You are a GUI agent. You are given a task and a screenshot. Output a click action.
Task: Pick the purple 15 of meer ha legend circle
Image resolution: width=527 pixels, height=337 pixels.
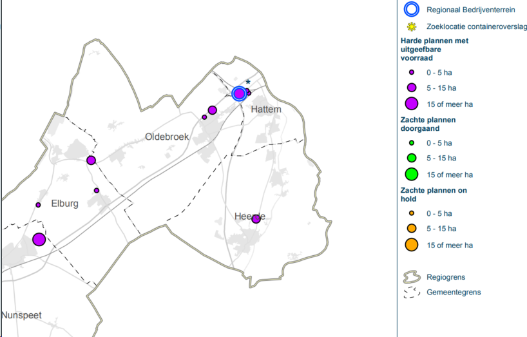(x=411, y=104)
